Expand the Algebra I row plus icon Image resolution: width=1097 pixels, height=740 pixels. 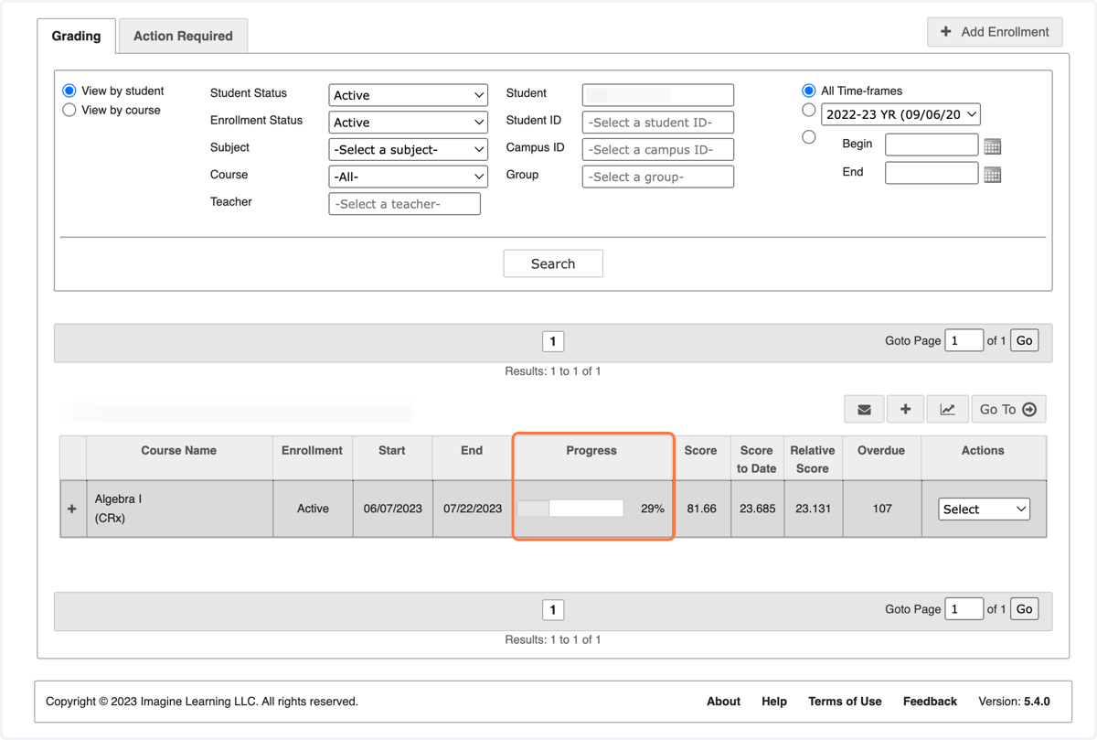click(x=72, y=509)
